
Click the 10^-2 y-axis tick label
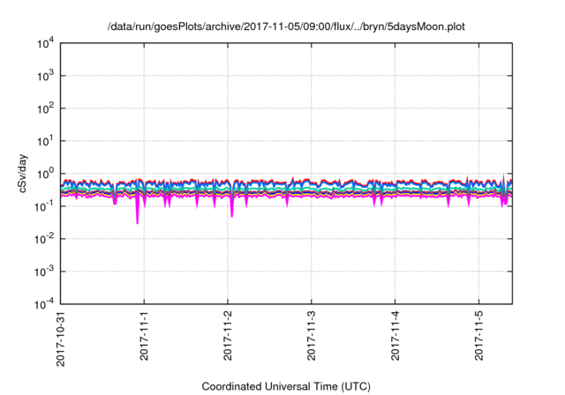pyautogui.click(x=44, y=239)
